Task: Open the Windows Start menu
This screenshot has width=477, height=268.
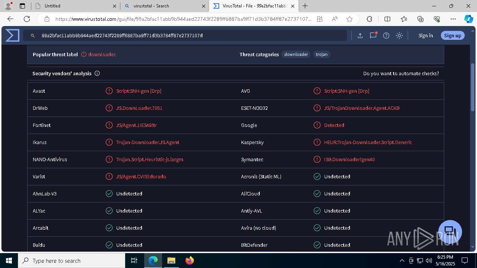Action: tap(9, 261)
